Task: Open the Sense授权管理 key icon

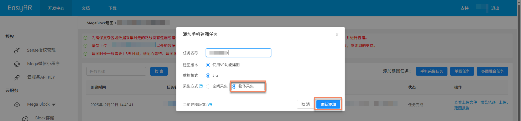Action: pyautogui.click(x=17, y=50)
